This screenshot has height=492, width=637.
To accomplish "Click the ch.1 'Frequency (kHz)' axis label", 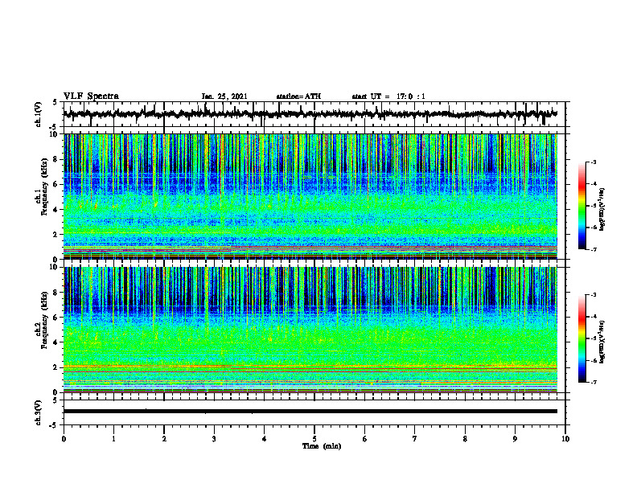I will pyautogui.click(x=44, y=187).
